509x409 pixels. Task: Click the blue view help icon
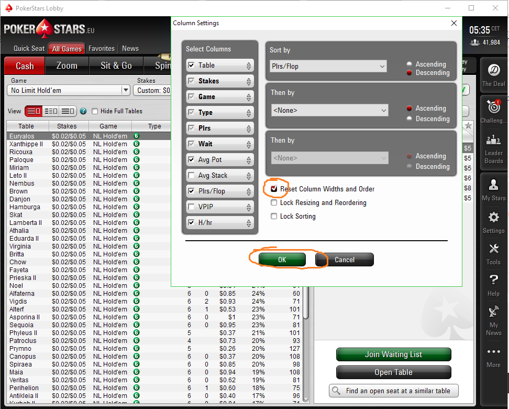pyautogui.click(x=83, y=111)
